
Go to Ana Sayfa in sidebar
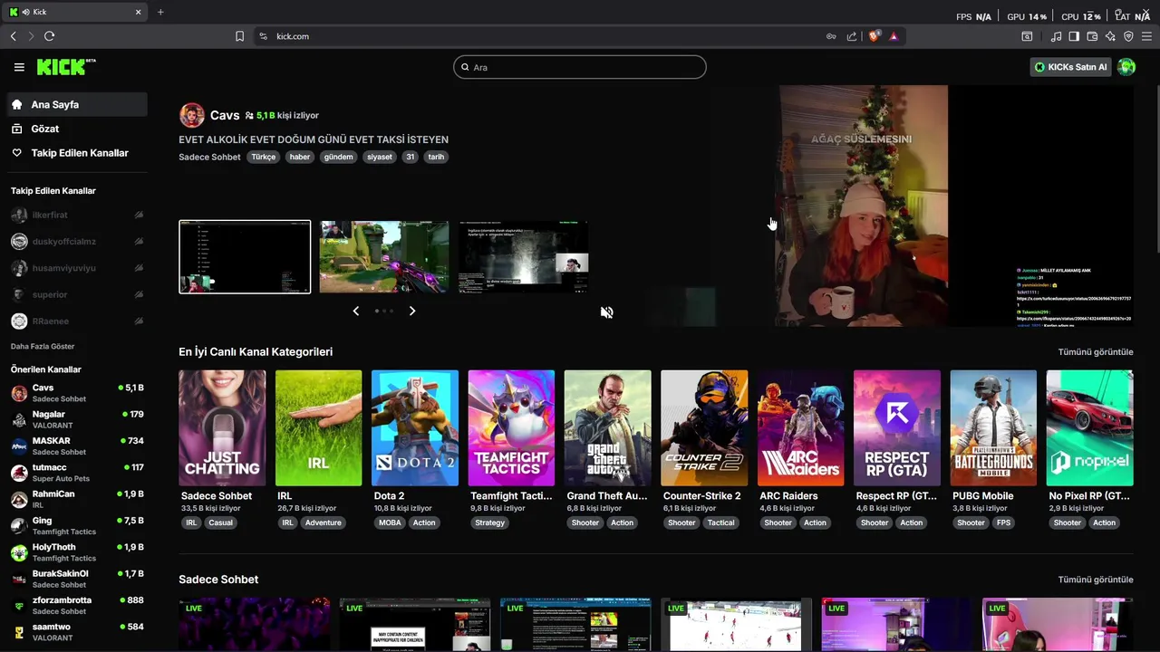76,104
